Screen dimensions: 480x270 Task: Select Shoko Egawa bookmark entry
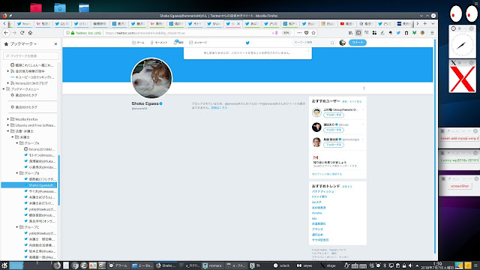[29, 185]
